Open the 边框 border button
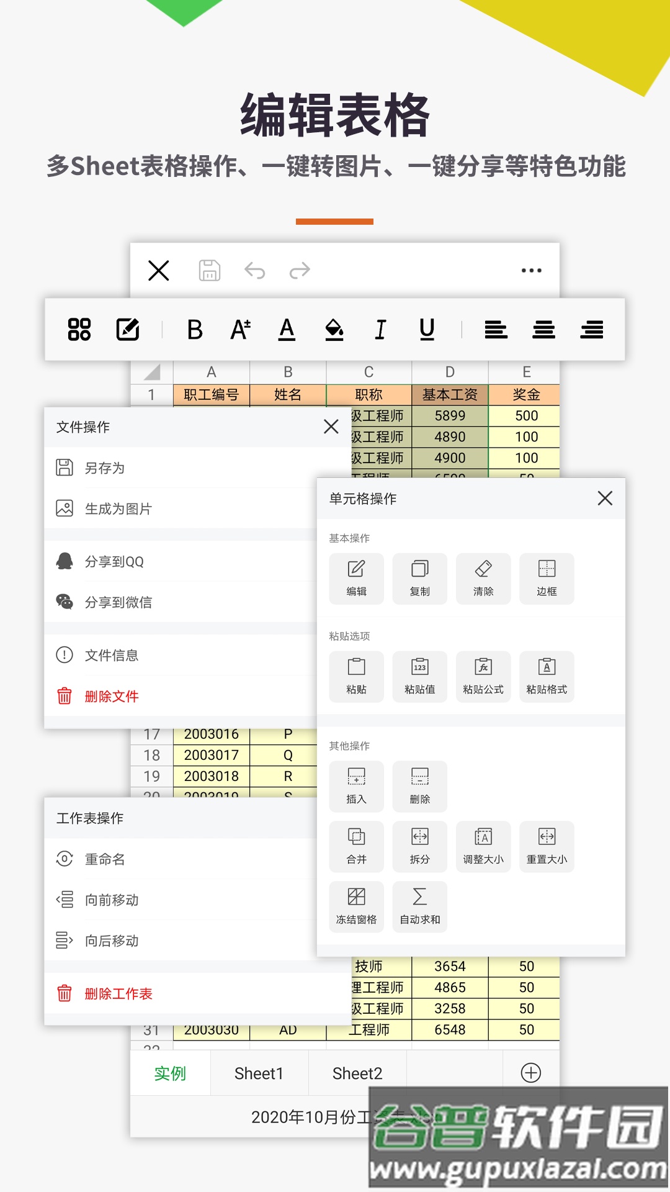This screenshot has width=670, height=1192. click(x=547, y=579)
